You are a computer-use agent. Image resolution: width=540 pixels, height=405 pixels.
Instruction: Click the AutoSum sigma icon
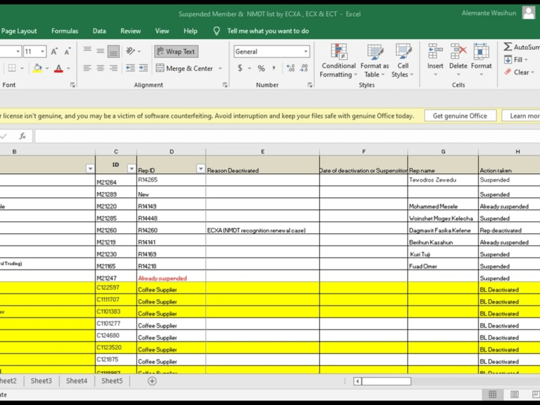click(x=508, y=47)
